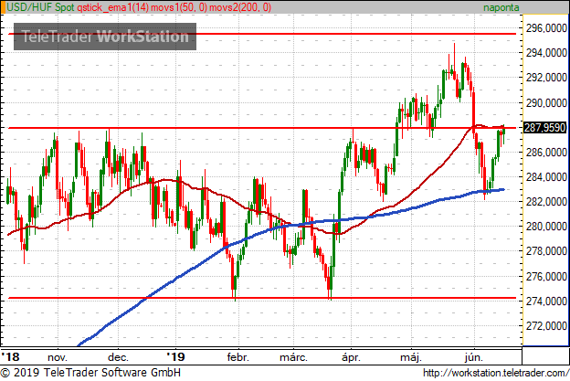Click the máj. month label
Screen dimensions: 570x381
(411, 357)
